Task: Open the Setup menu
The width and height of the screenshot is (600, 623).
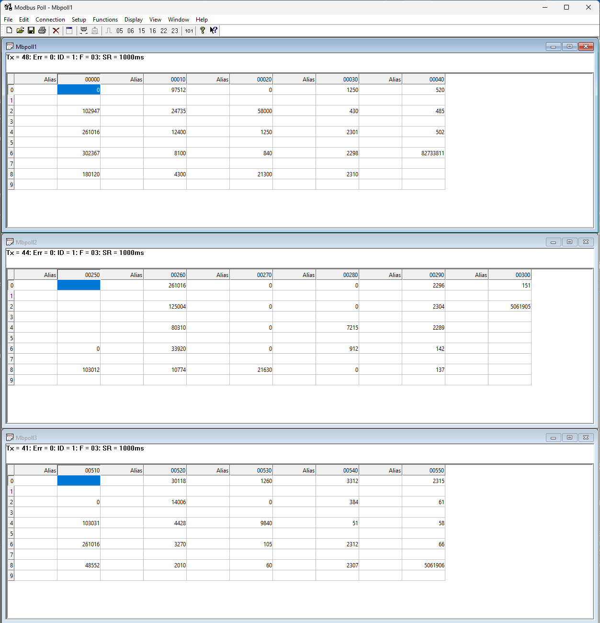Action: [79, 20]
